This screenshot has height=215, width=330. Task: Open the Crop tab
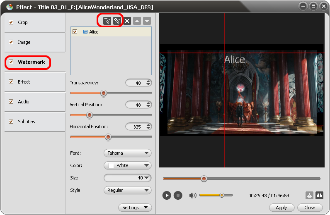click(x=35, y=22)
